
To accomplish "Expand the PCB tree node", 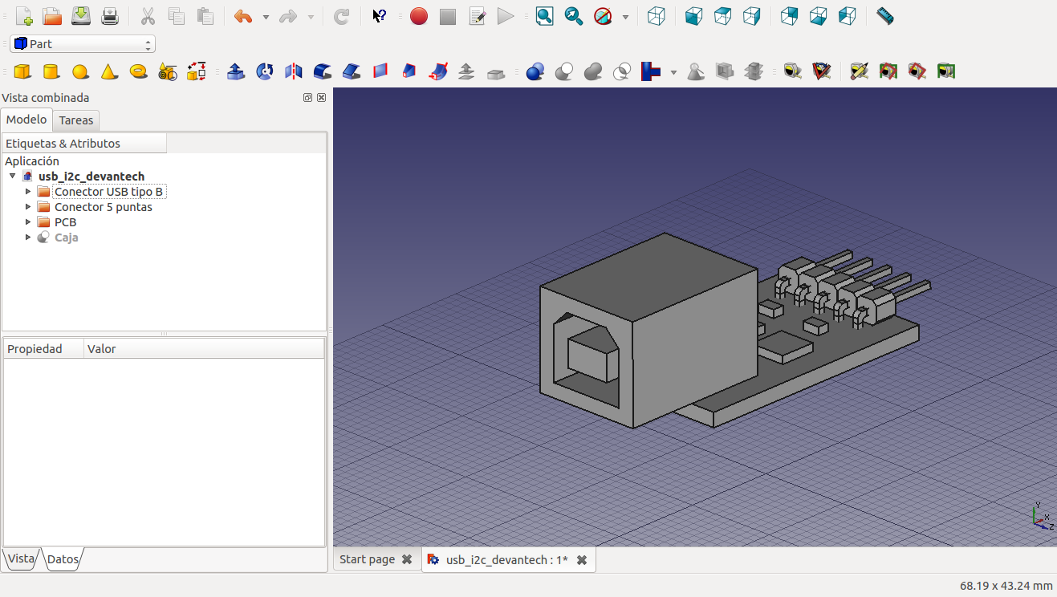I will [x=29, y=222].
